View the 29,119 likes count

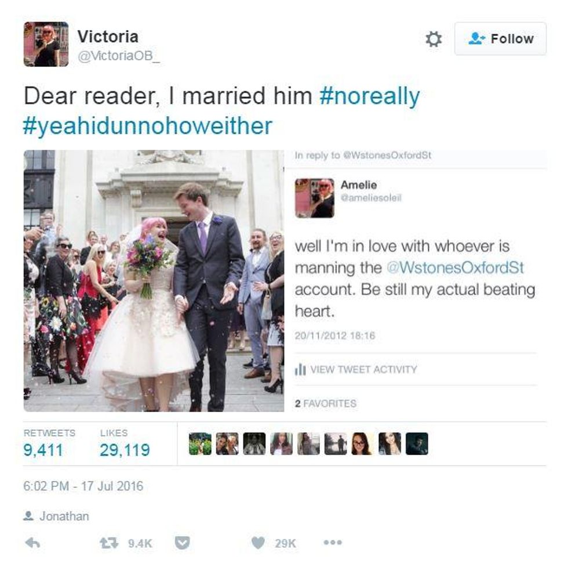point(125,450)
